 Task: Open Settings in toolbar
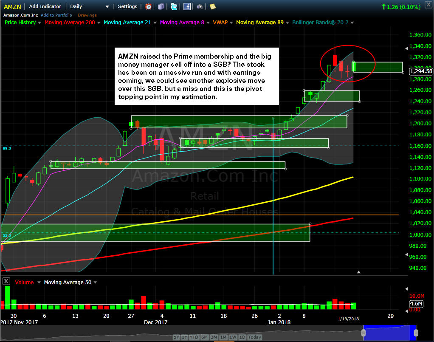[127, 6]
